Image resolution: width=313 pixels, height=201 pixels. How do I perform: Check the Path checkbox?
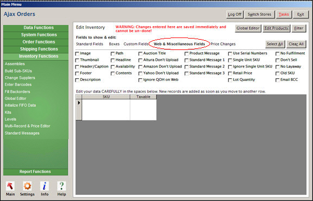(x=113, y=54)
